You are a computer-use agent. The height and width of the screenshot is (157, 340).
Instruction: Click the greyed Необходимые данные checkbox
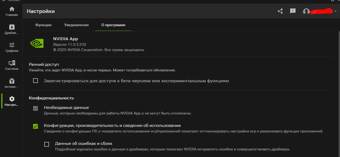(x=35, y=108)
